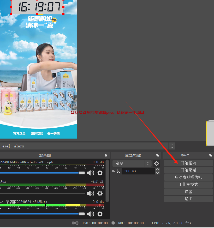Float the 控件 controls panel
The width and height of the screenshot is (214, 228).
(x=210, y=155)
